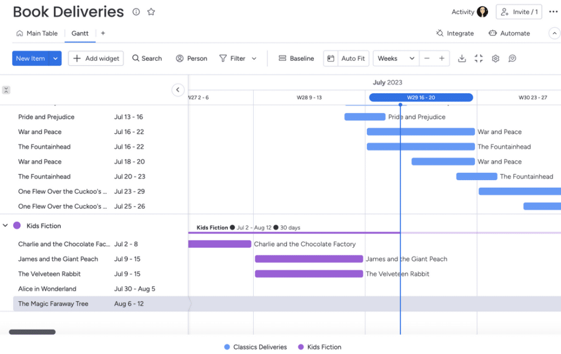Open the feedback chat bubble icon

512,58
